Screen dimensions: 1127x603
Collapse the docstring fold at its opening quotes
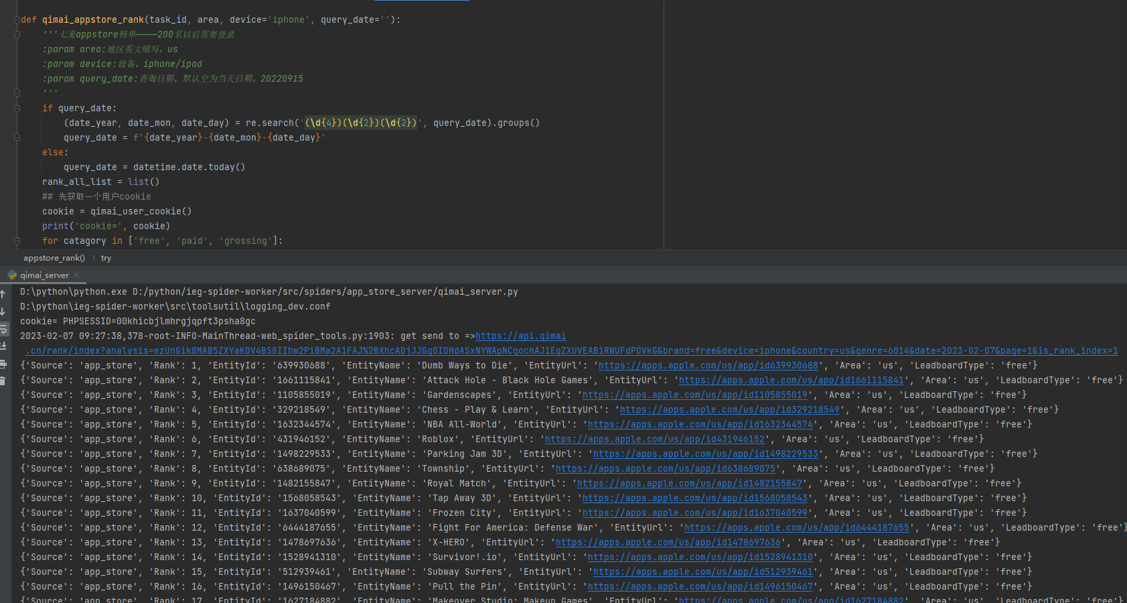(x=17, y=34)
